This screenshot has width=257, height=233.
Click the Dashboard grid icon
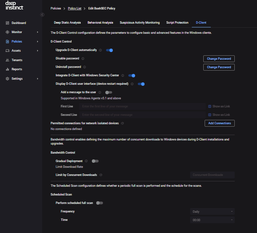point(7,23)
